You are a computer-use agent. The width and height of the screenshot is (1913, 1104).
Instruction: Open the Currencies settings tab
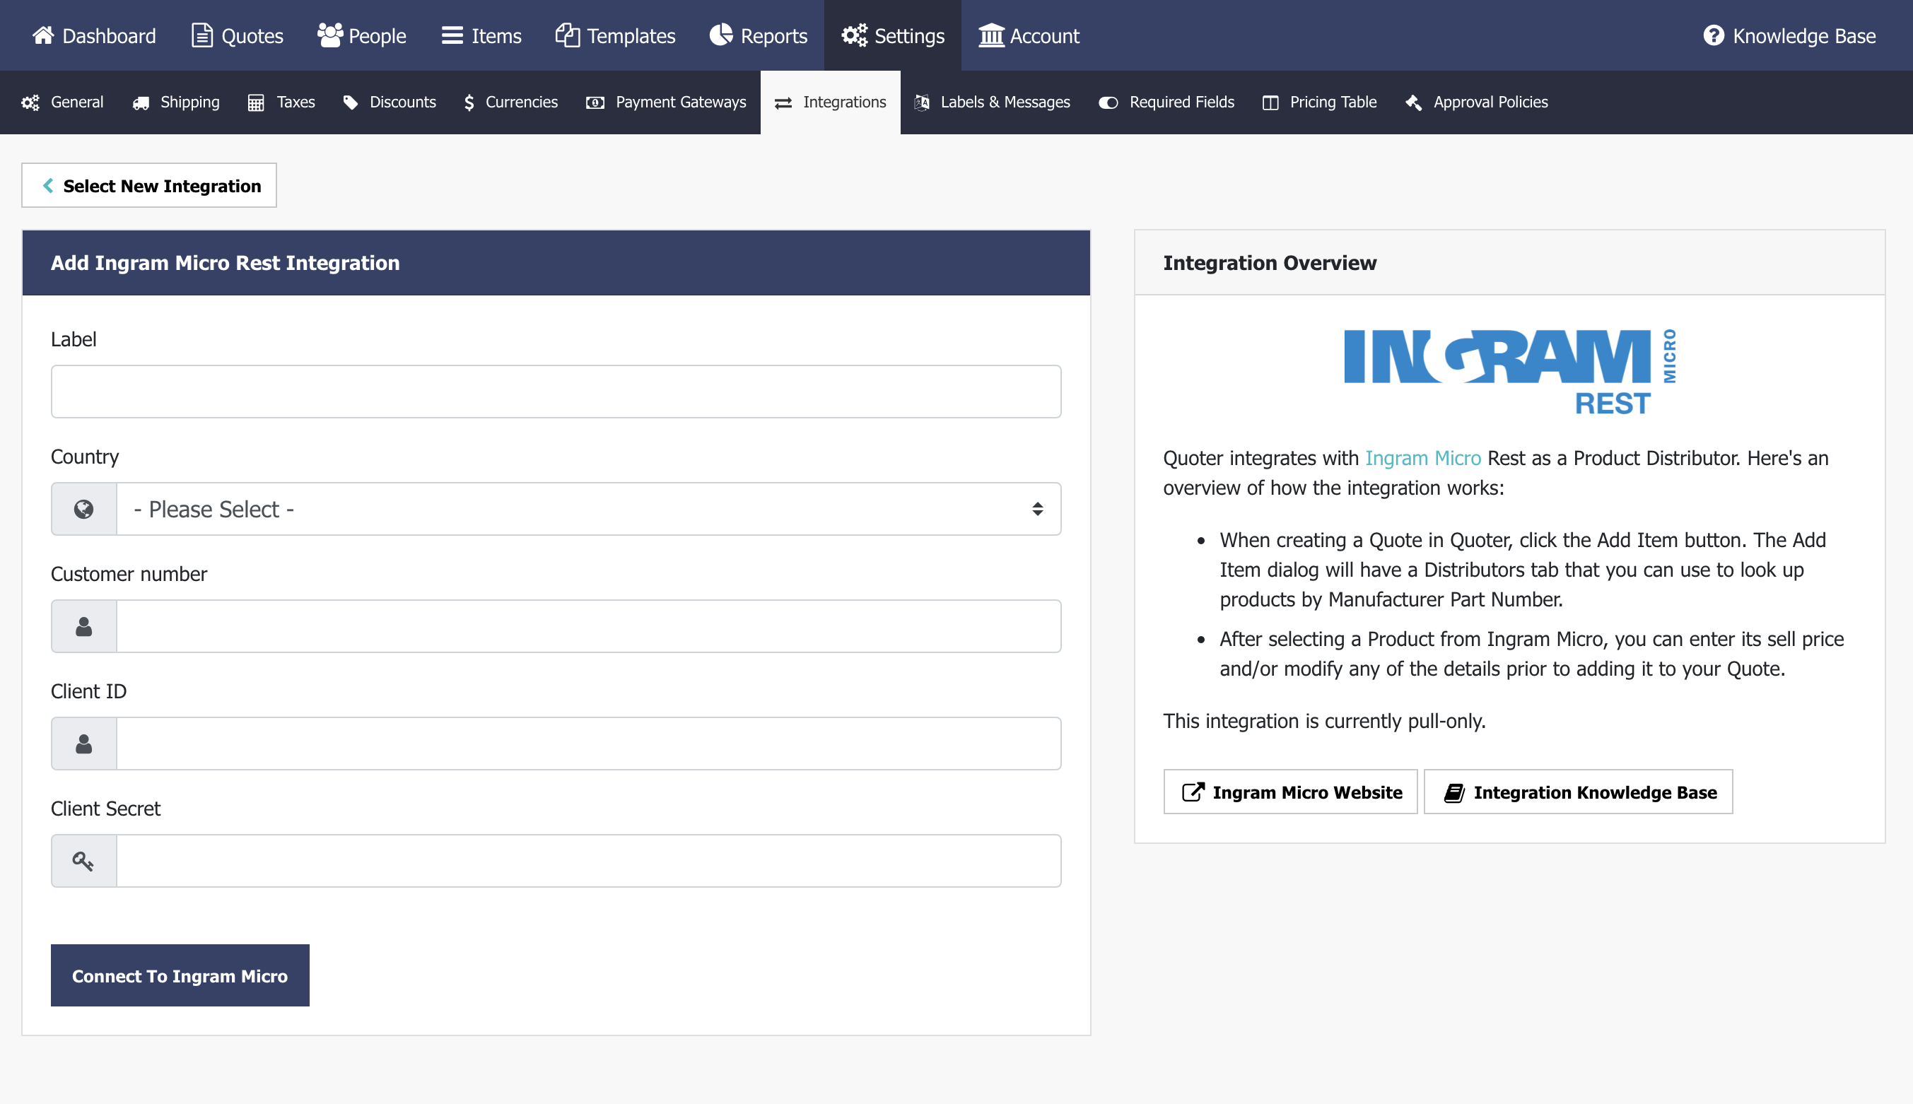(511, 102)
